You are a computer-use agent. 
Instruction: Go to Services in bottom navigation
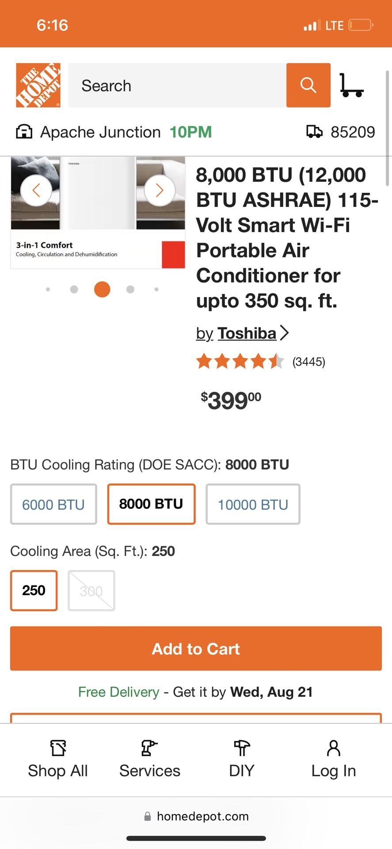click(x=149, y=759)
